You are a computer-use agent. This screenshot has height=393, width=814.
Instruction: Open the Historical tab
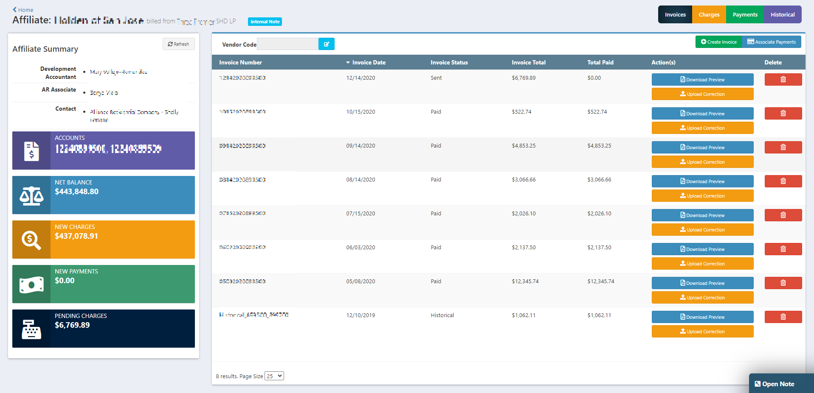[782, 14]
